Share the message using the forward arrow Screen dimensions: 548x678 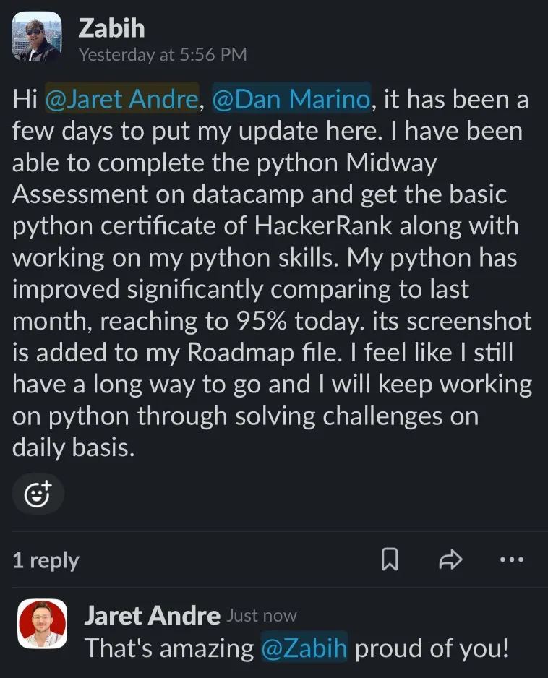pos(450,559)
